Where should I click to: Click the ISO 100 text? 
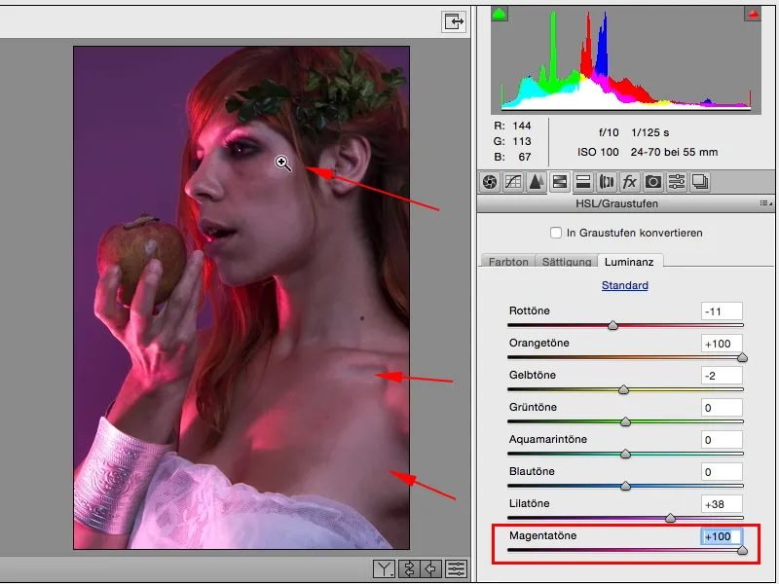click(x=598, y=152)
